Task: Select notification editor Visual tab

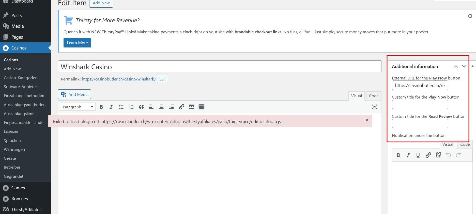Action: 448,144
